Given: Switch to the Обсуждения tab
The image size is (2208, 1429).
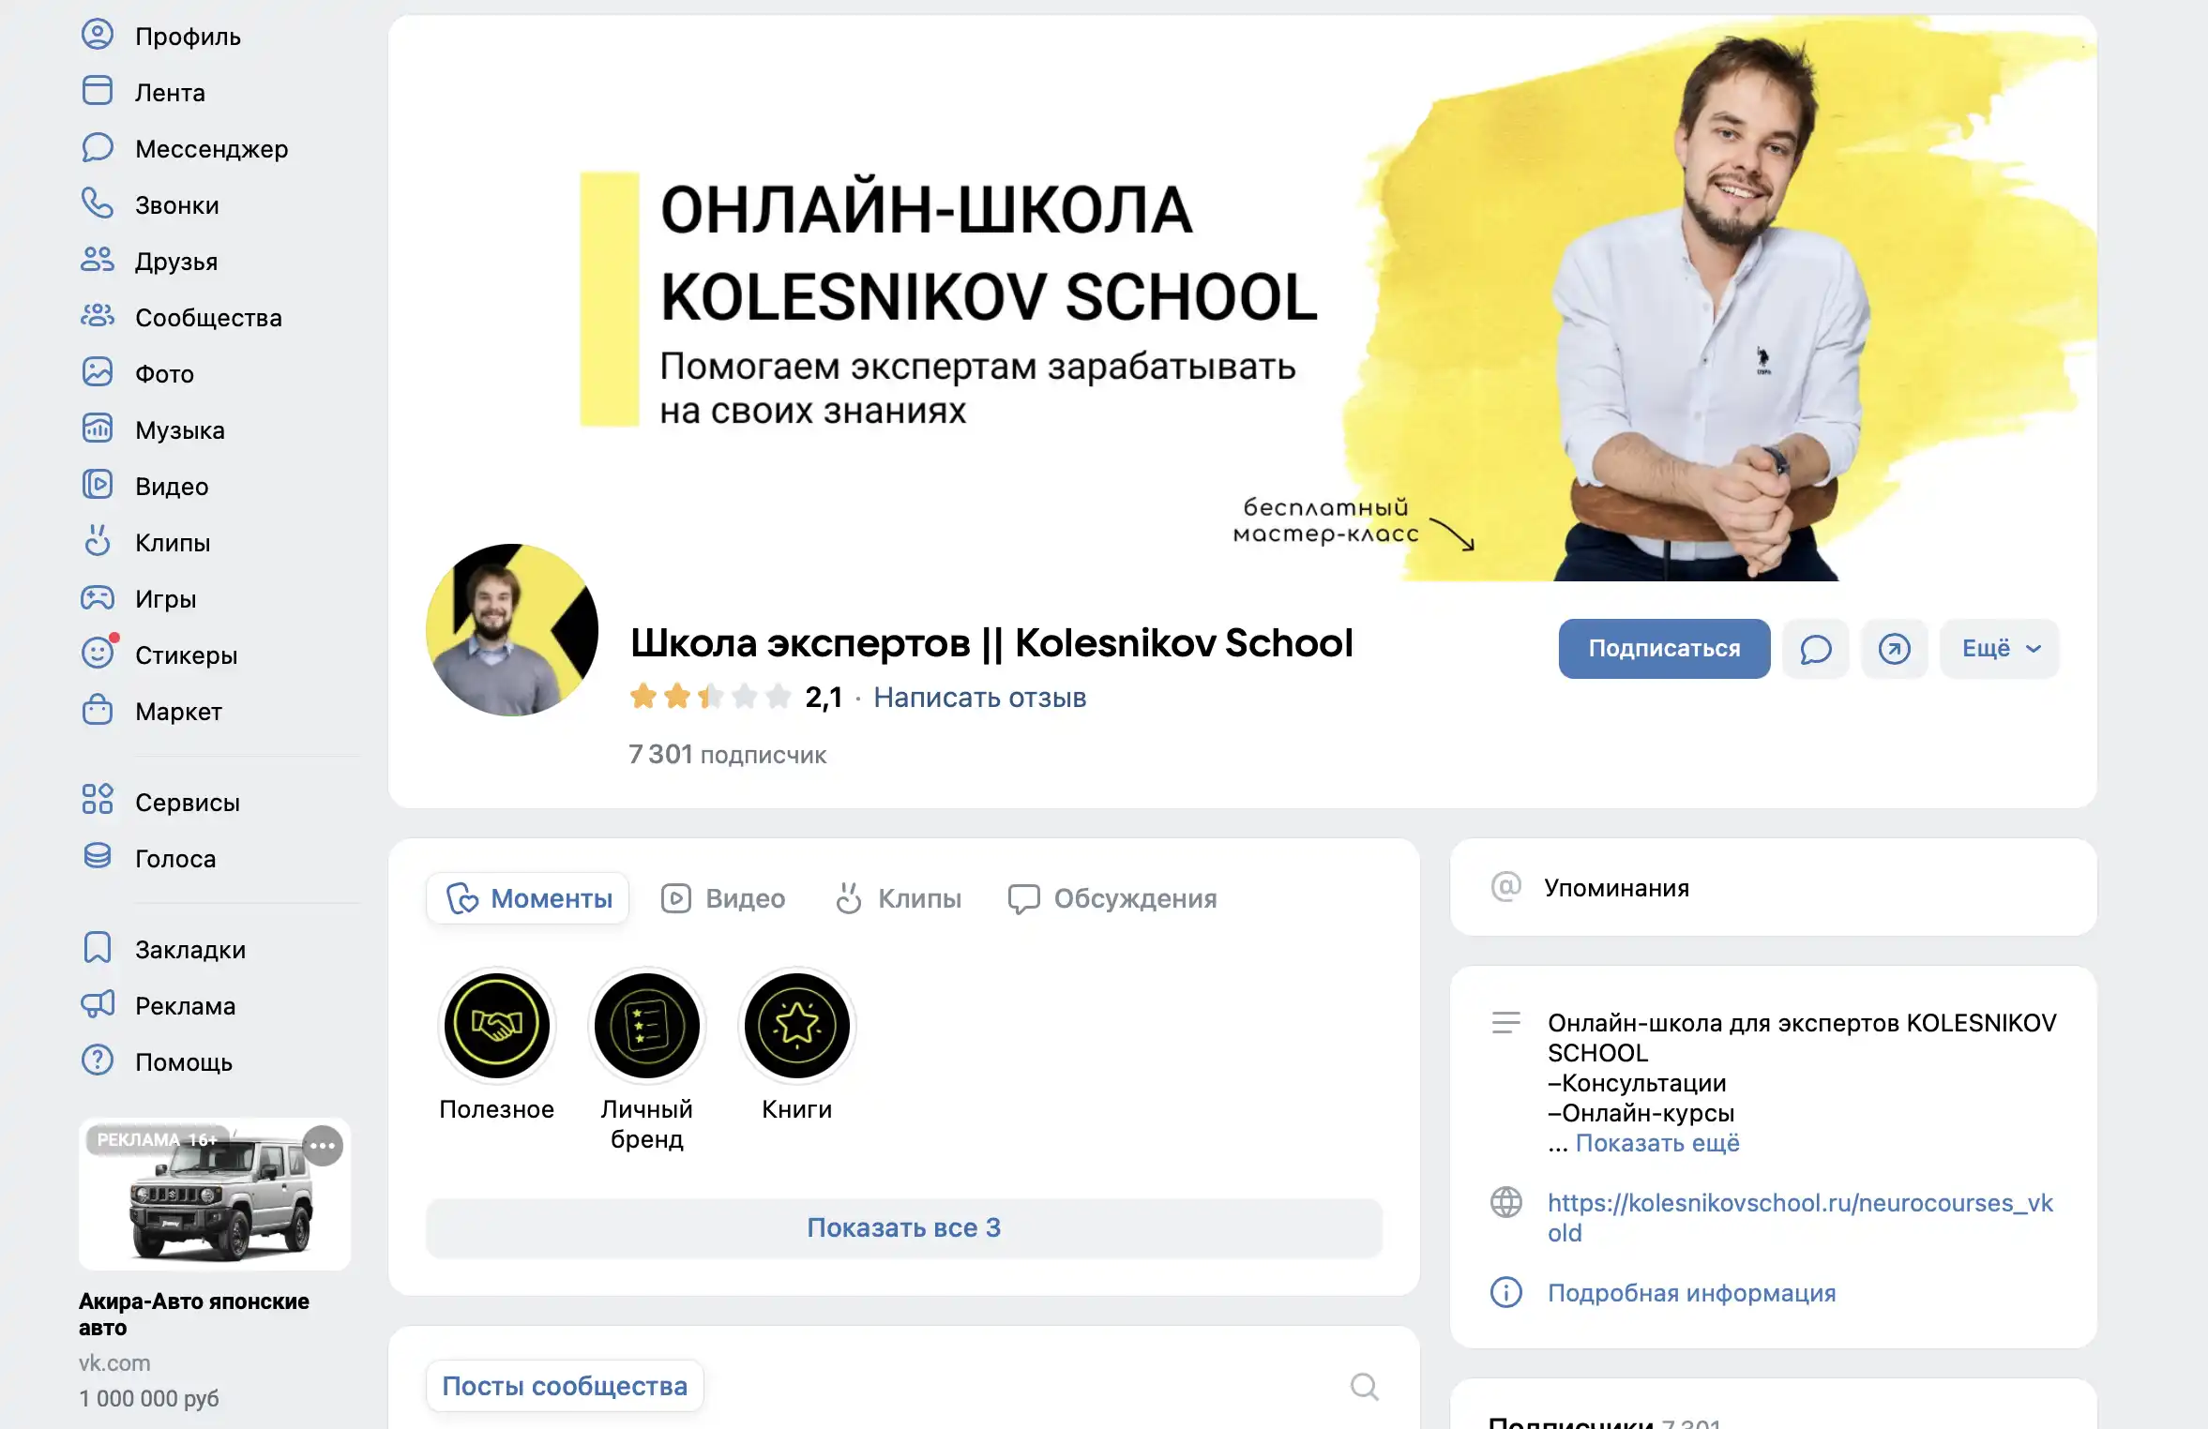Looking at the screenshot, I should click(x=1112, y=898).
